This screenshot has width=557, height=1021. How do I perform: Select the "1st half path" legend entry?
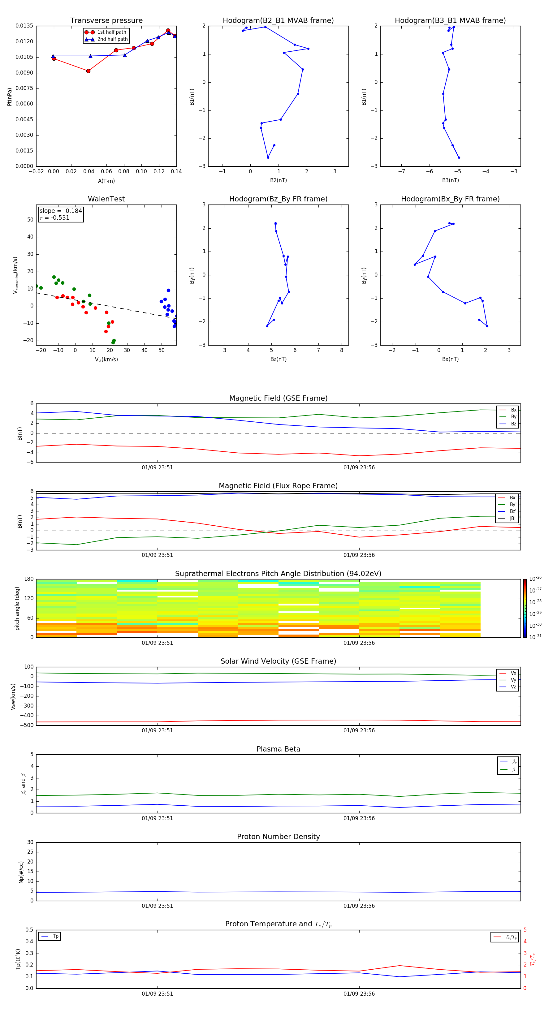click(106, 32)
